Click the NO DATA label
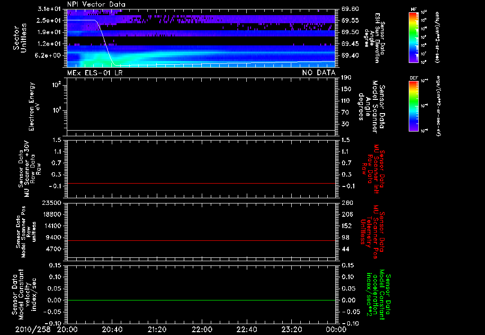Screen dimensions: 485x335 coord(318,72)
